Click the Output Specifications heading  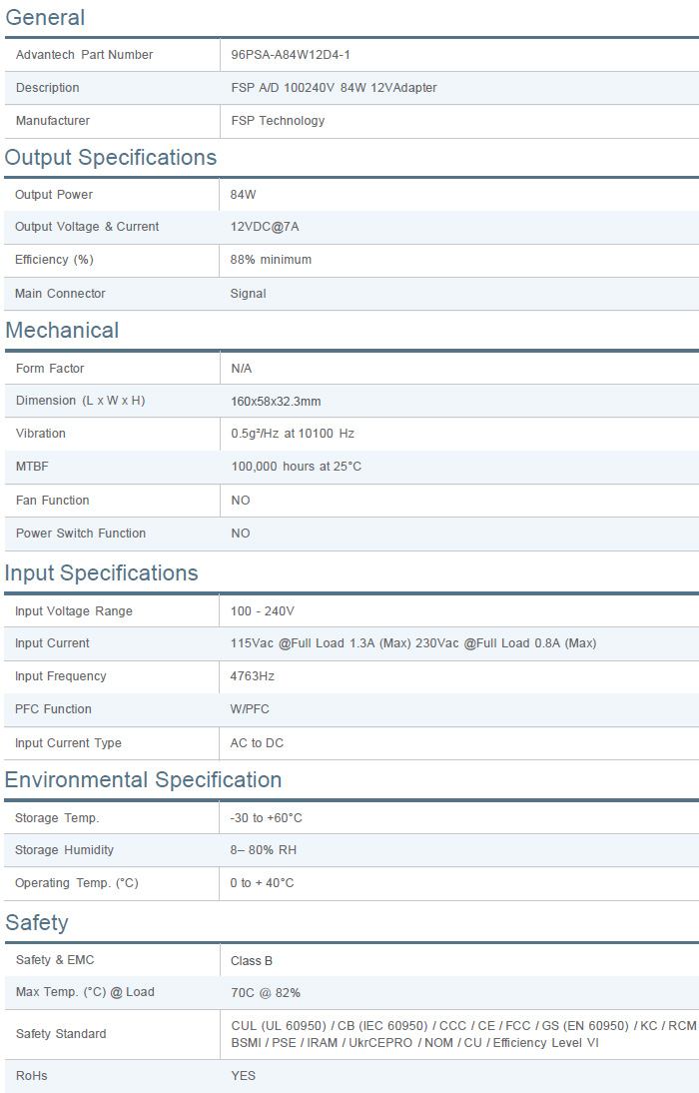pos(111,158)
